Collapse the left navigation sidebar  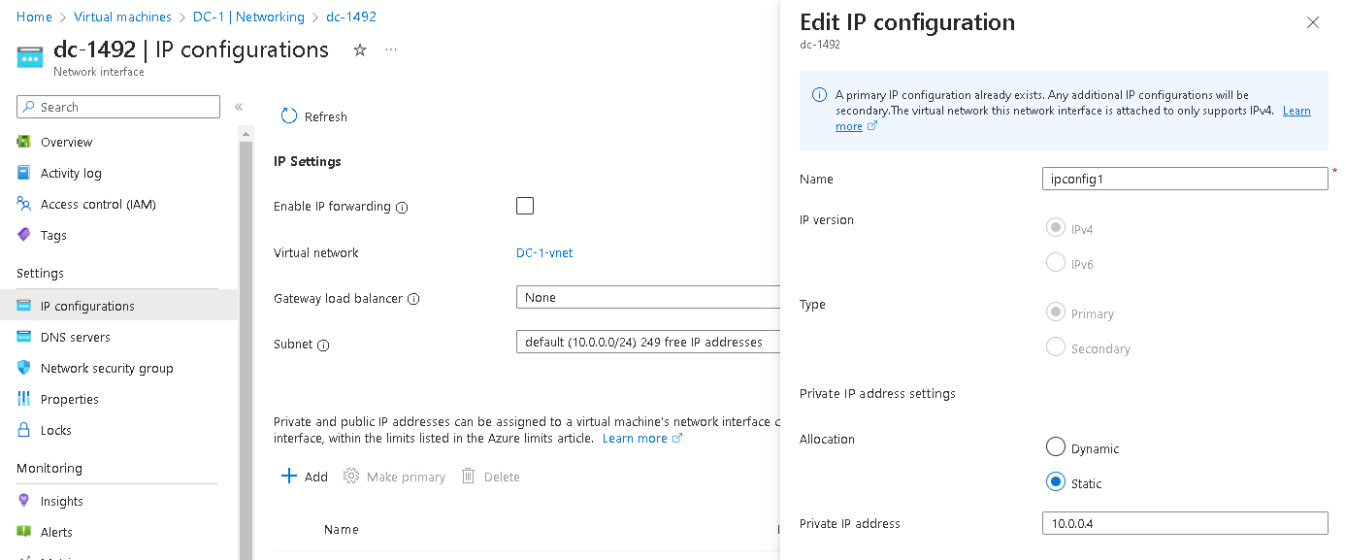(239, 108)
